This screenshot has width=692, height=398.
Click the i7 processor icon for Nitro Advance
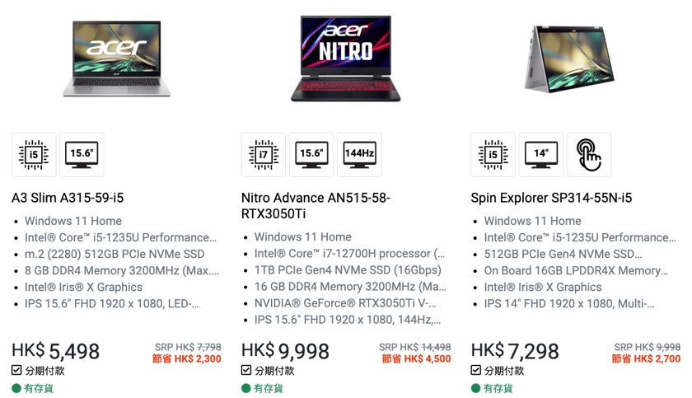point(264,154)
